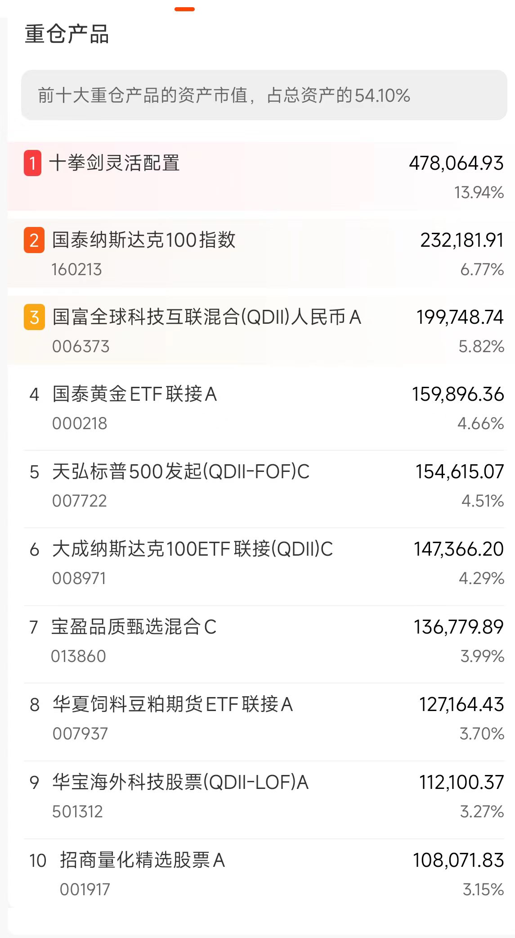Image resolution: width=515 pixels, height=938 pixels.
Task: Tap the 232,181.91 amount
Action: click(462, 240)
